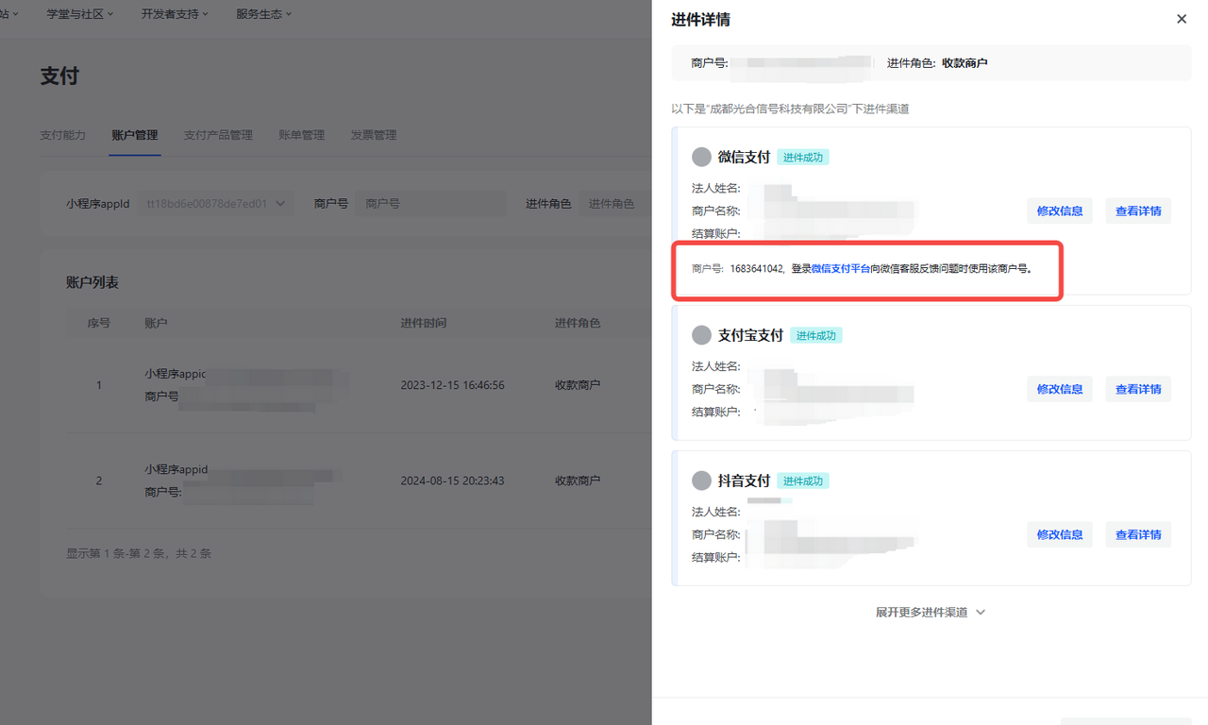The width and height of the screenshot is (1208, 725).
Task: Click 查看详情 for 微信支付
Action: click(1138, 211)
